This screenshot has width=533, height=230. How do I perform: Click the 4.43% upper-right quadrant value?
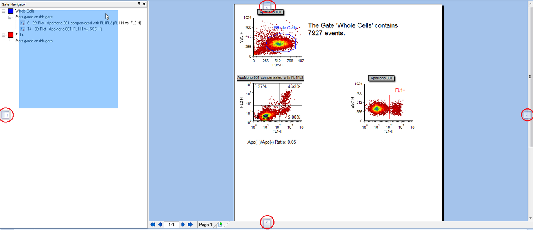[294, 86]
